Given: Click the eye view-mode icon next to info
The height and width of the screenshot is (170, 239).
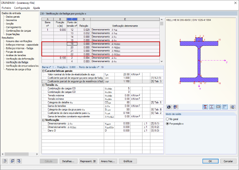Looking at the screenshot, I should (175, 107).
